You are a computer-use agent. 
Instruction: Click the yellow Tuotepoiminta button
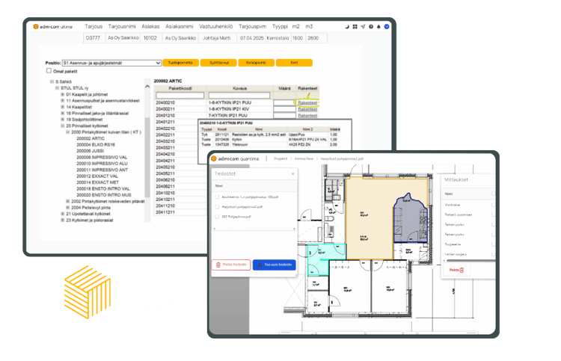(180, 63)
